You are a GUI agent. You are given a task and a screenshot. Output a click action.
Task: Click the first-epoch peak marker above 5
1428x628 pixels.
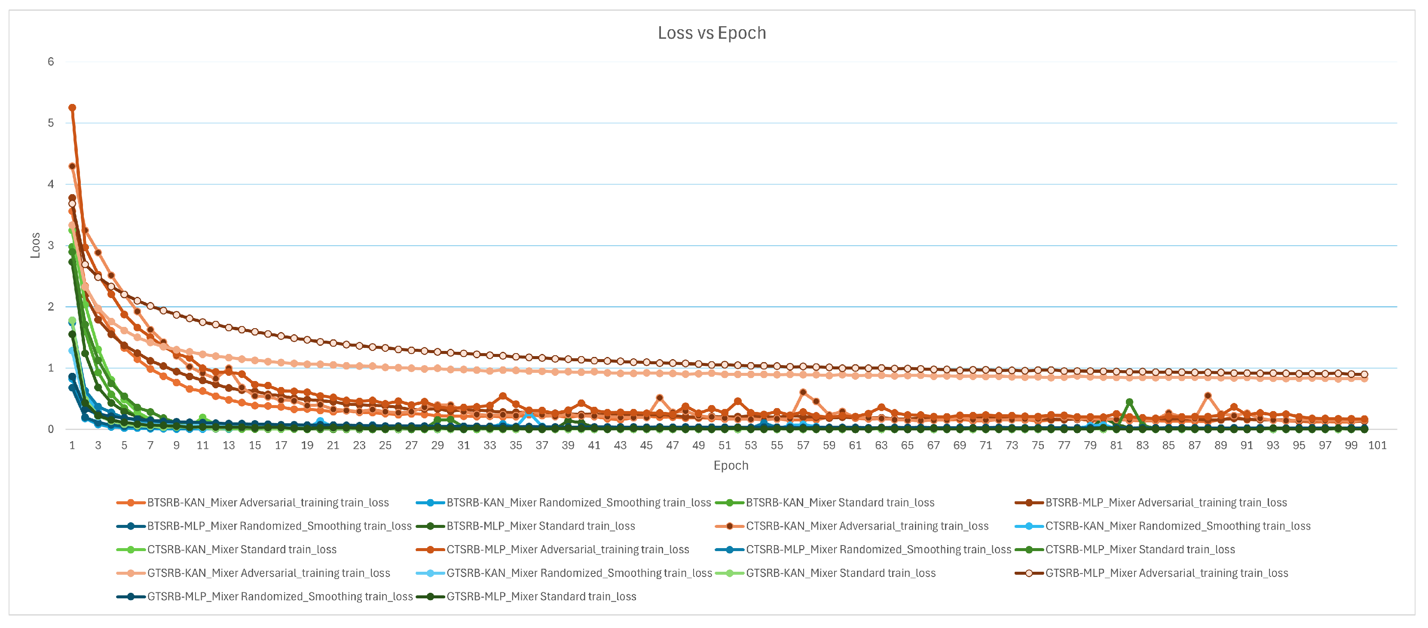(72, 108)
